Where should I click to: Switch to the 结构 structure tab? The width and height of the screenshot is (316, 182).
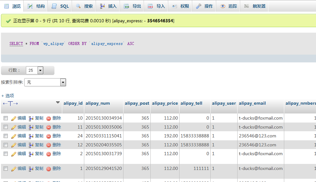click(x=36, y=6)
